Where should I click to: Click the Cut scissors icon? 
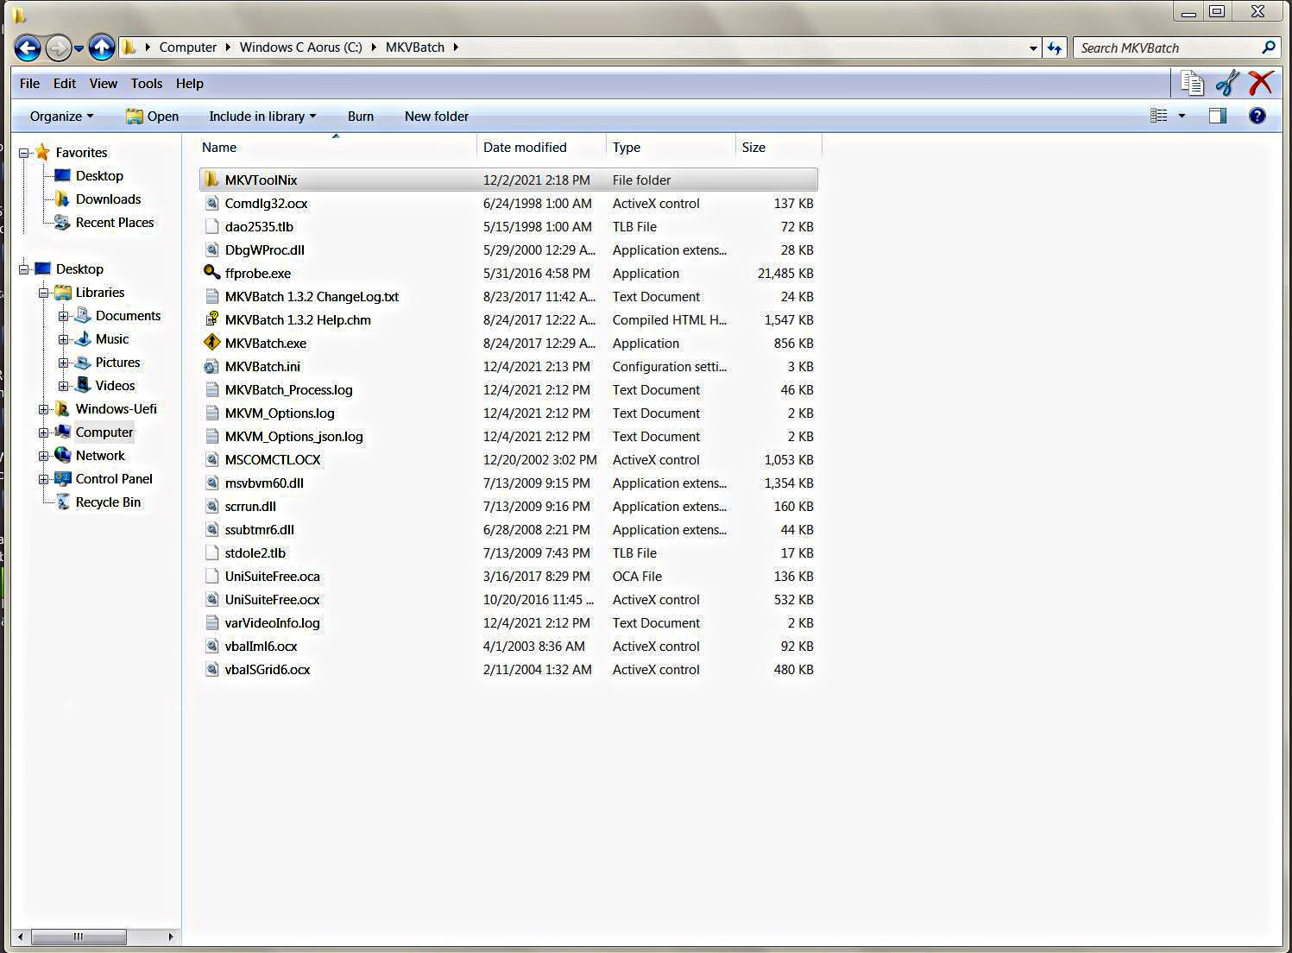pyautogui.click(x=1226, y=83)
